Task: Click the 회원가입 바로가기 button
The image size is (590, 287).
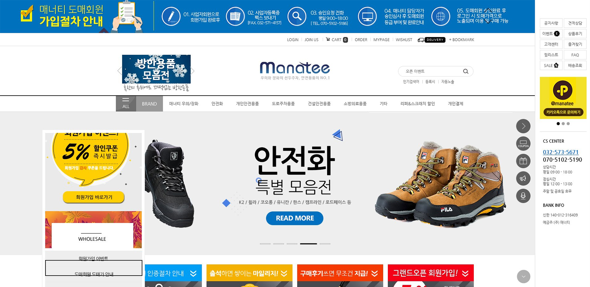Action: point(94,197)
